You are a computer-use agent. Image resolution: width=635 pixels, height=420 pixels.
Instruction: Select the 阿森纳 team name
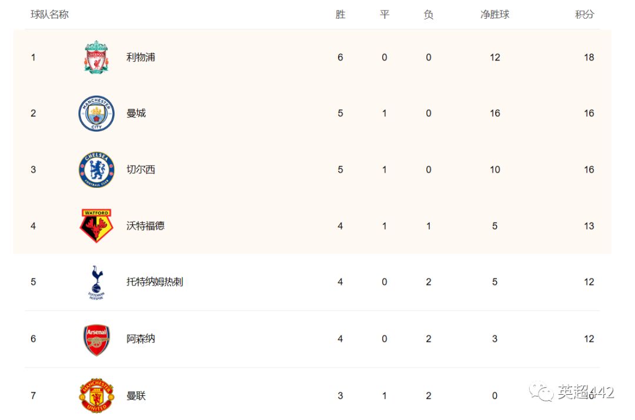pyautogui.click(x=141, y=339)
